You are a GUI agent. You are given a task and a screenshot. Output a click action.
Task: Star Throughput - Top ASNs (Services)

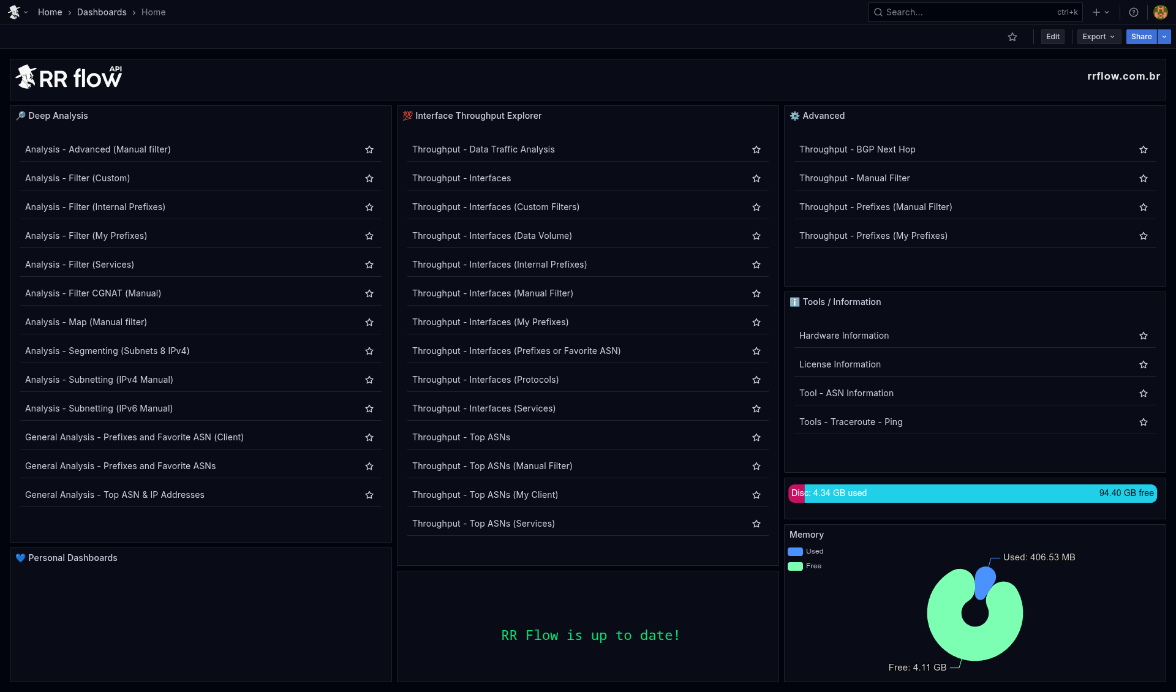coord(756,524)
